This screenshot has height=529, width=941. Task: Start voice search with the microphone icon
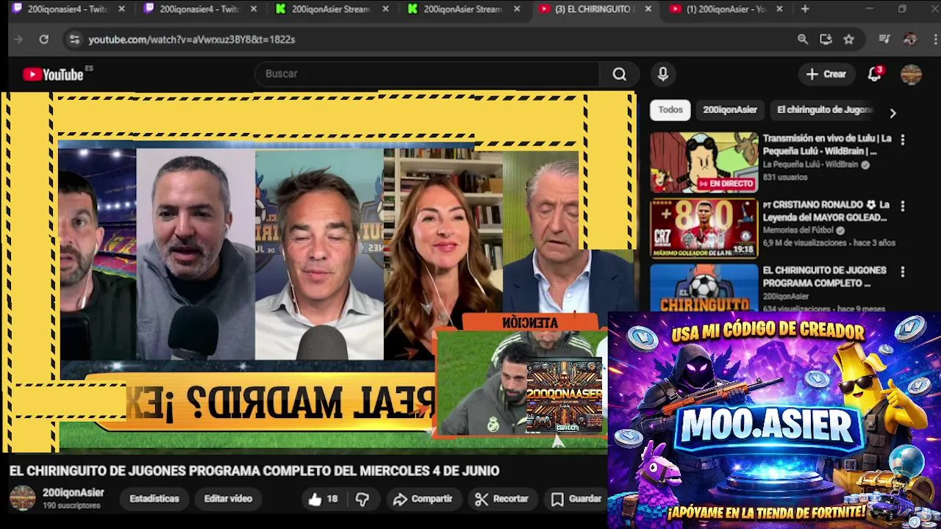663,74
